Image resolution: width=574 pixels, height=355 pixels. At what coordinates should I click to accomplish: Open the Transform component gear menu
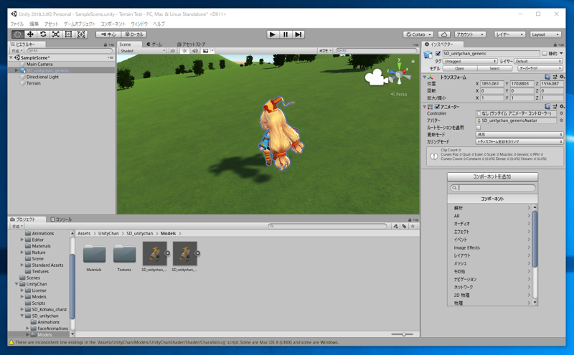(x=562, y=77)
